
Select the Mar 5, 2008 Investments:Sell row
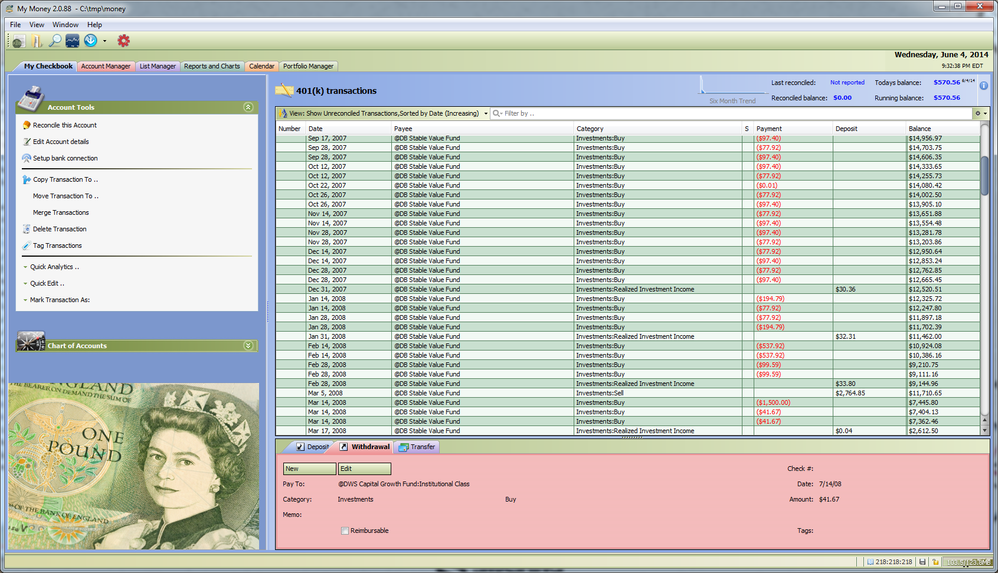pyautogui.click(x=627, y=393)
